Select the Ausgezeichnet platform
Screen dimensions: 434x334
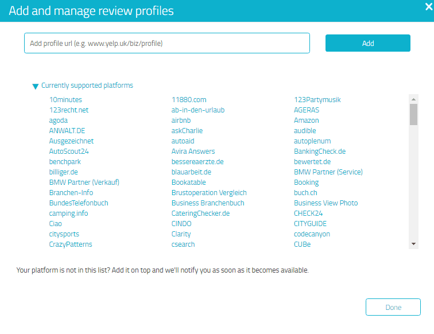[71, 141]
